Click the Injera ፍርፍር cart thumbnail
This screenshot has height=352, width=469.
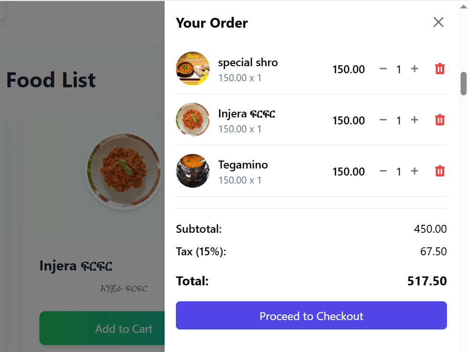[193, 120]
